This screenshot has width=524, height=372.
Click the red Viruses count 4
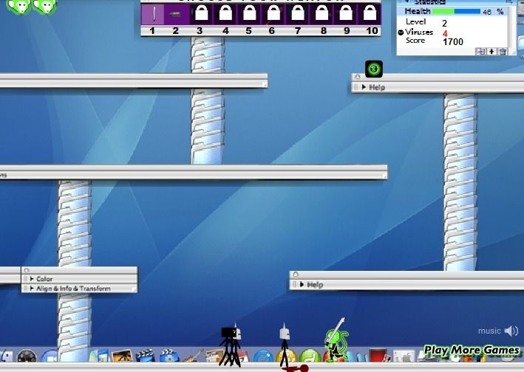point(445,34)
